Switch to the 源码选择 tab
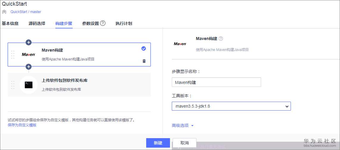The height and width of the screenshot is (150, 340). (37, 23)
